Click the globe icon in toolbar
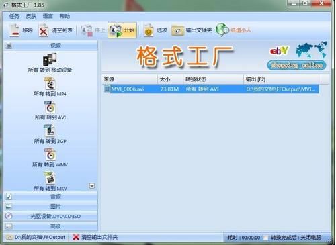 [x=222, y=30]
